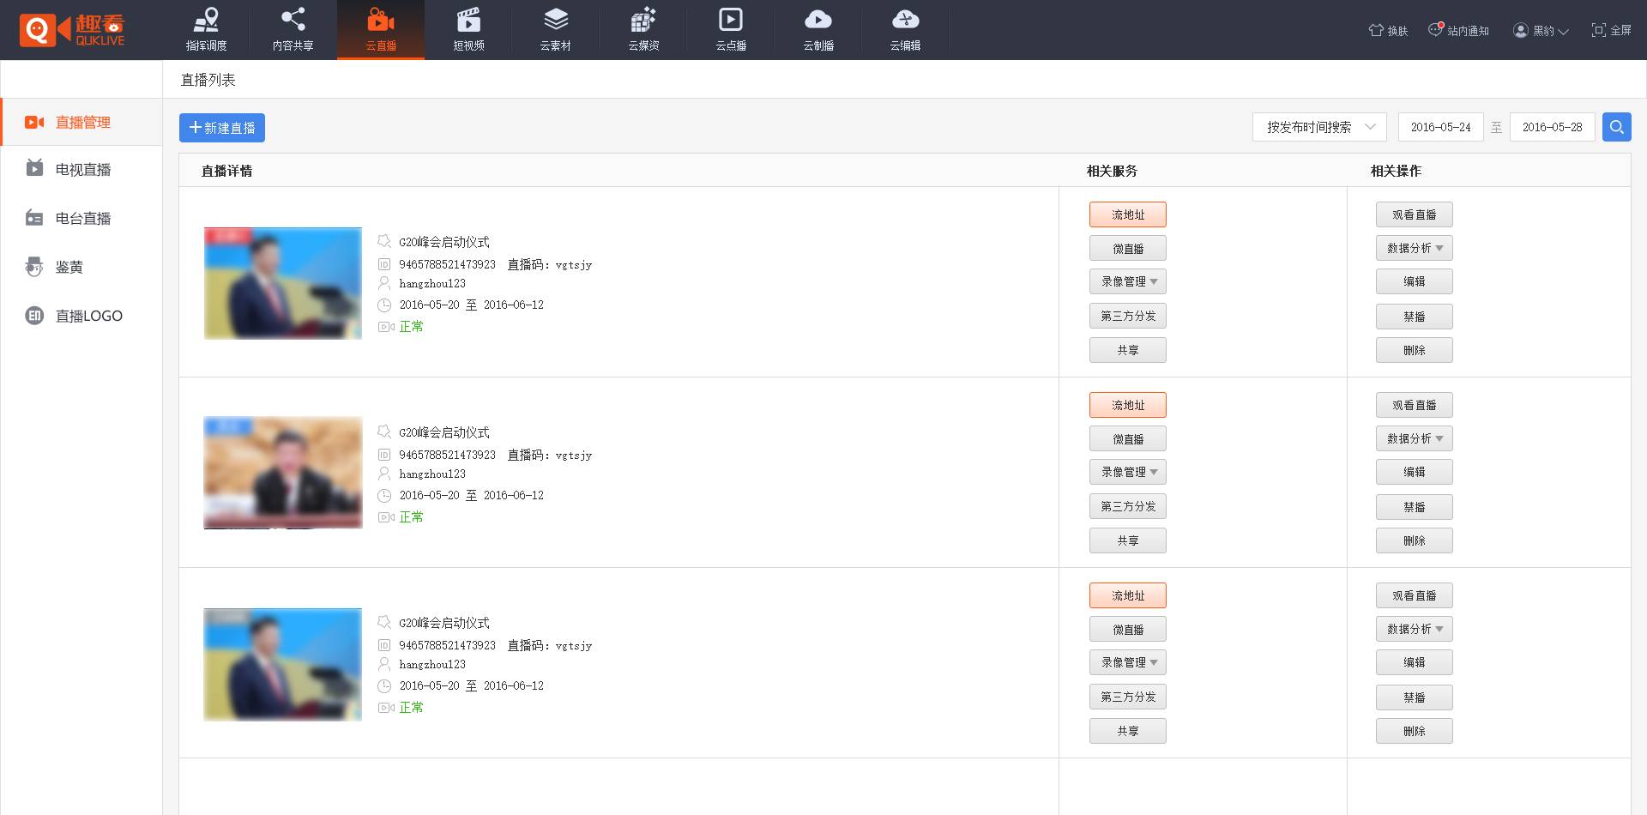Viewport: 1647px width, 815px height.
Task: Click 流地址 in the second row
Action: click(1128, 405)
